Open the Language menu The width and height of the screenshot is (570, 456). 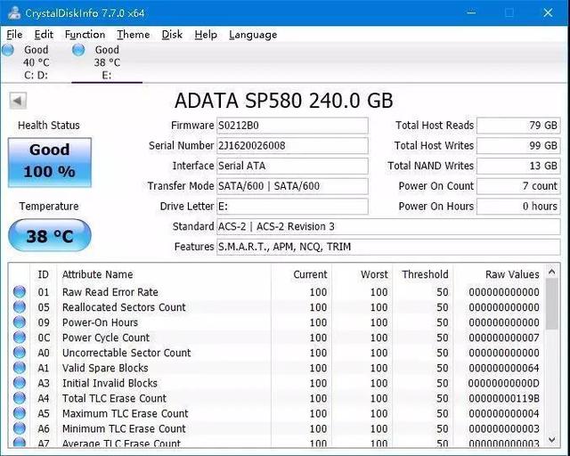pos(253,35)
